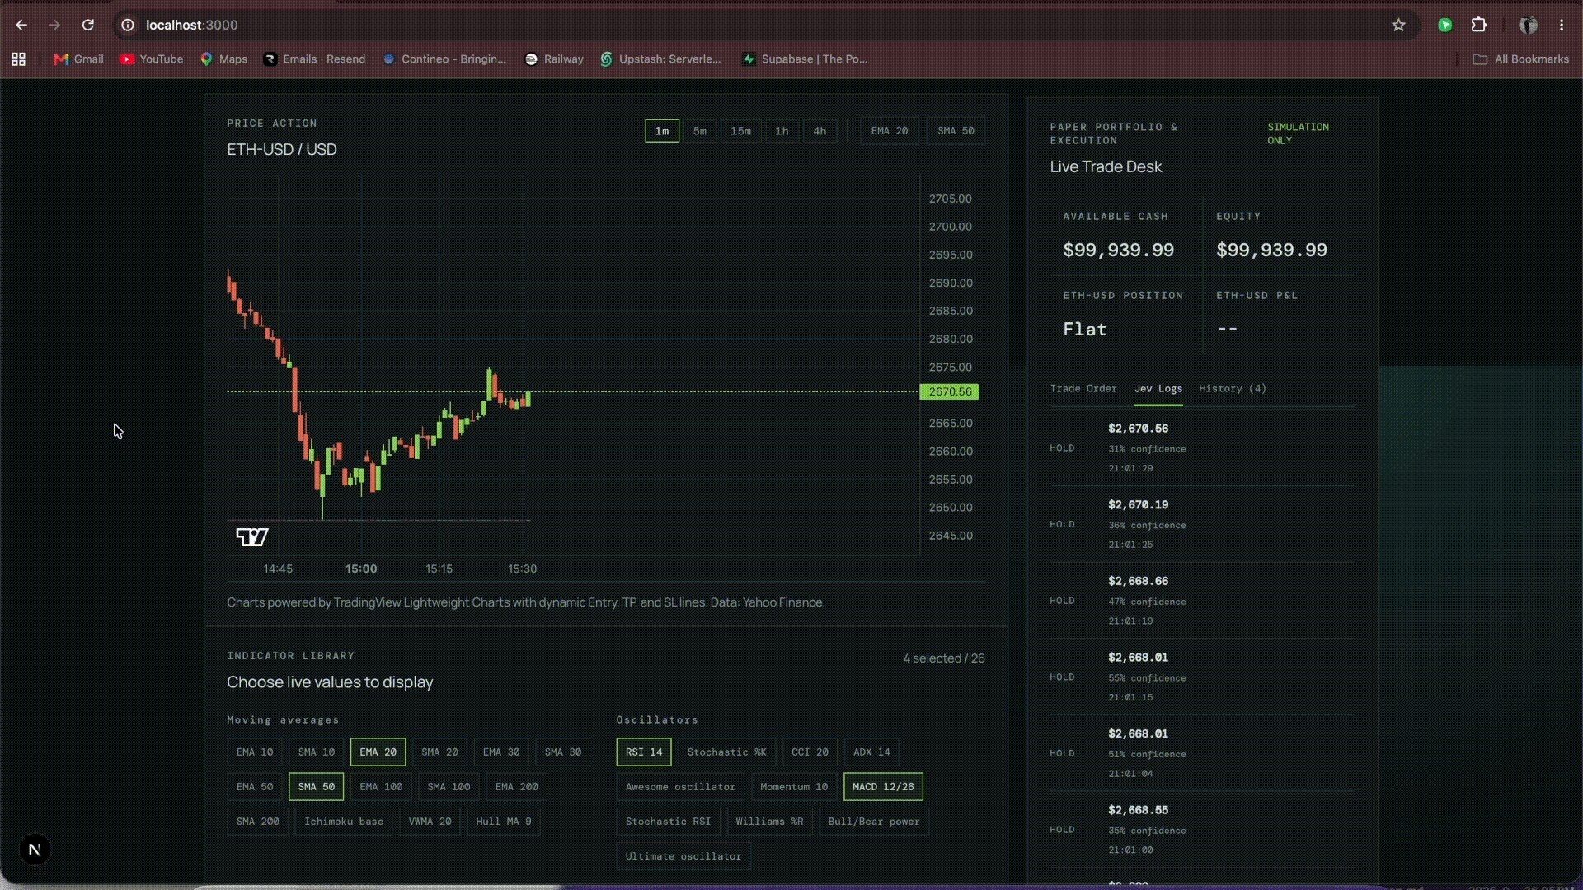Enable the EMA 30 indicator
Image resolution: width=1583 pixels, height=890 pixels.
(x=501, y=752)
